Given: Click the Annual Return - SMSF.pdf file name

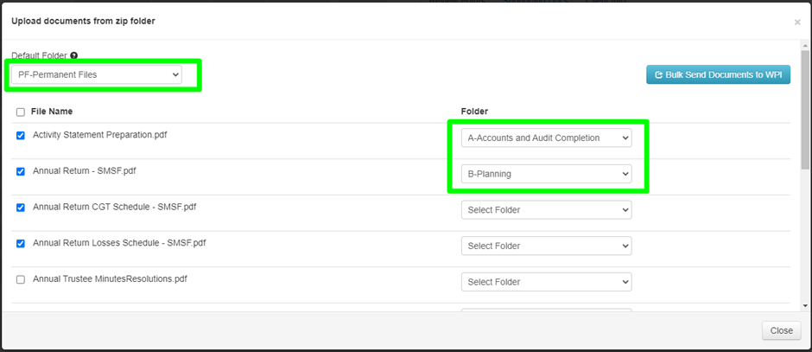Looking at the screenshot, I should [84, 171].
